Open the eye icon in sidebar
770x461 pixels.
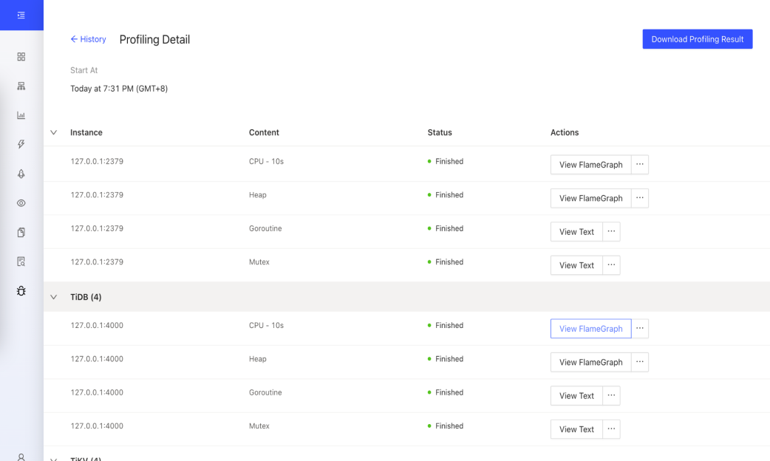coord(21,203)
